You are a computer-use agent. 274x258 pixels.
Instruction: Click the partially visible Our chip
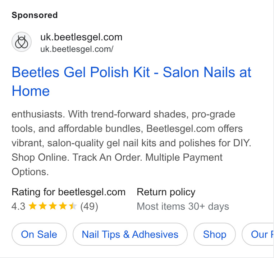tap(258, 234)
